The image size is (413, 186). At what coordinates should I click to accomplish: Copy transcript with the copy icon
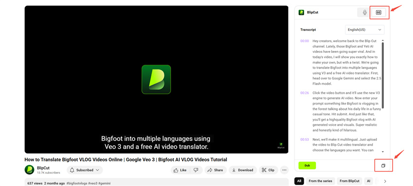[383, 166]
